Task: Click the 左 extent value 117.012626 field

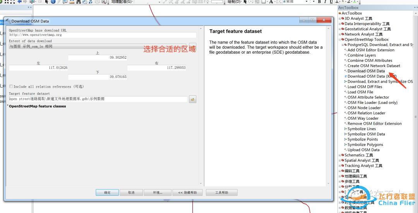Action: pos(38,68)
